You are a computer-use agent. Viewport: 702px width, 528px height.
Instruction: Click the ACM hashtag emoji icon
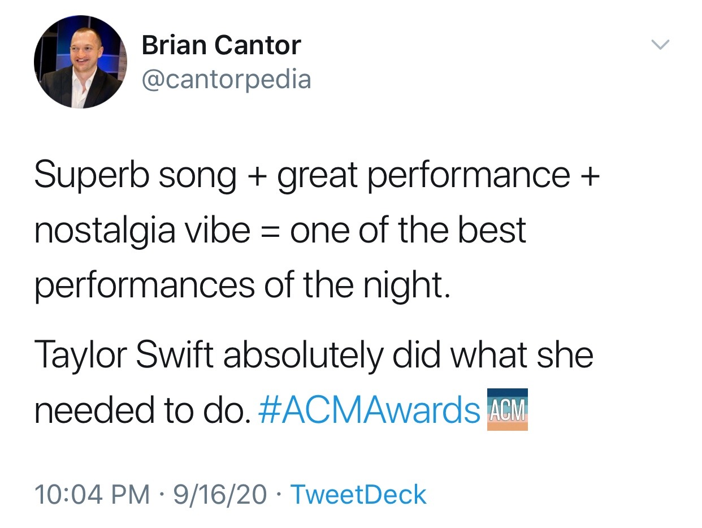[x=507, y=409]
